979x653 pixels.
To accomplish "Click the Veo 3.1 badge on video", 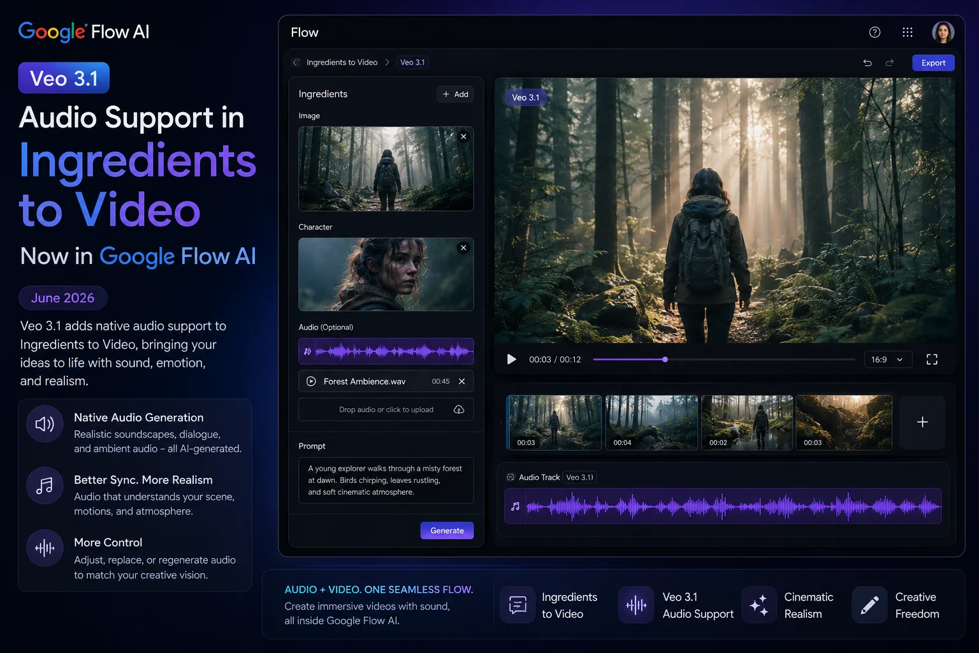I will [x=525, y=98].
